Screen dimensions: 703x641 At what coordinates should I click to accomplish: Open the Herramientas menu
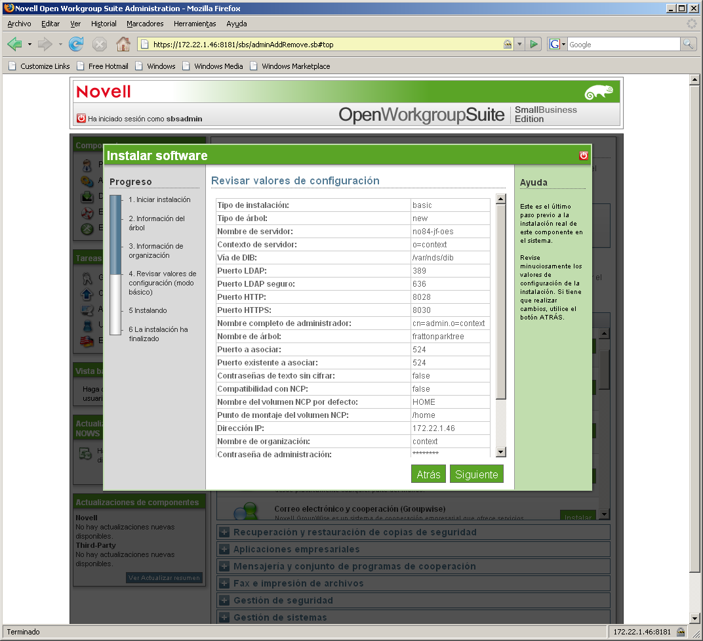coord(195,24)
